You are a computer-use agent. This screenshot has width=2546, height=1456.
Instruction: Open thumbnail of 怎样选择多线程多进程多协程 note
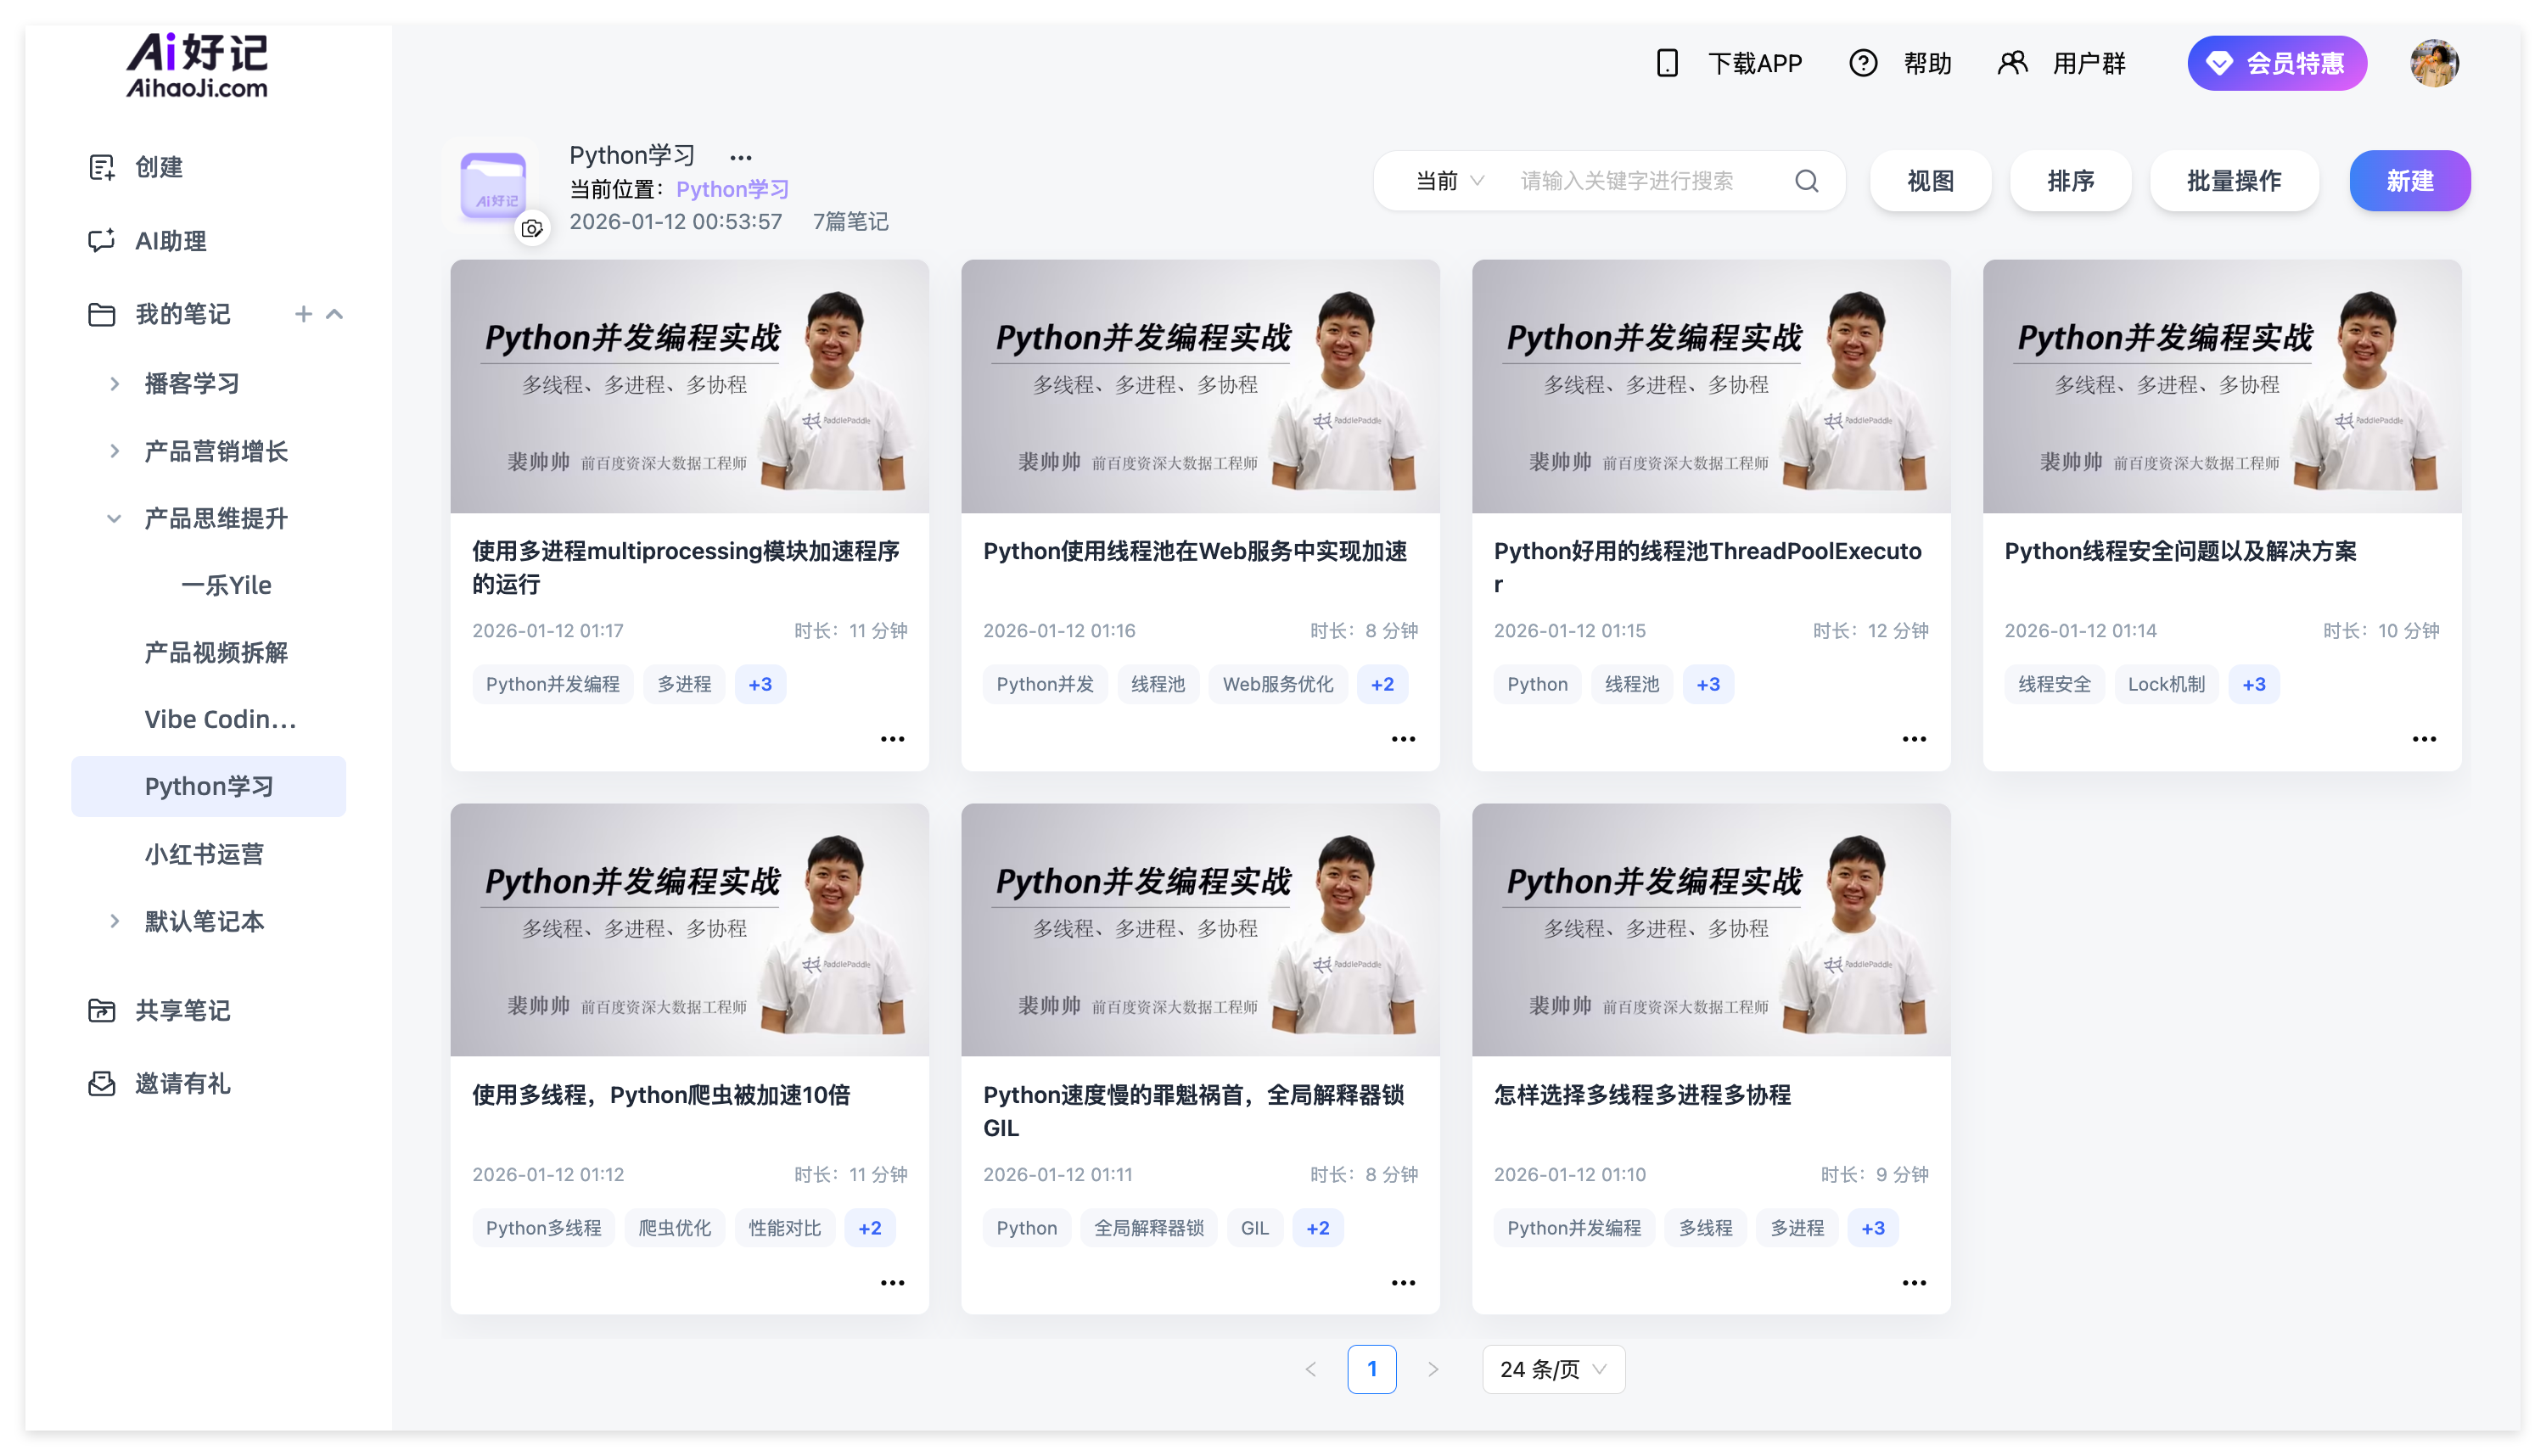pos(1710,930)
